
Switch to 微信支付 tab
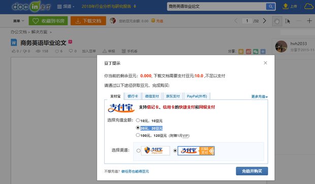pyautogui.click(x=152, y=96)
